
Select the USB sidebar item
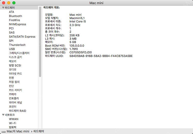pos(12,49)
